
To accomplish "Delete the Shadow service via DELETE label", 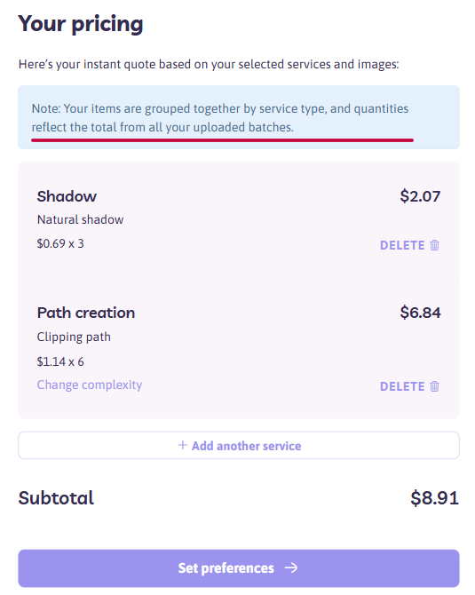I will [402, 245].
